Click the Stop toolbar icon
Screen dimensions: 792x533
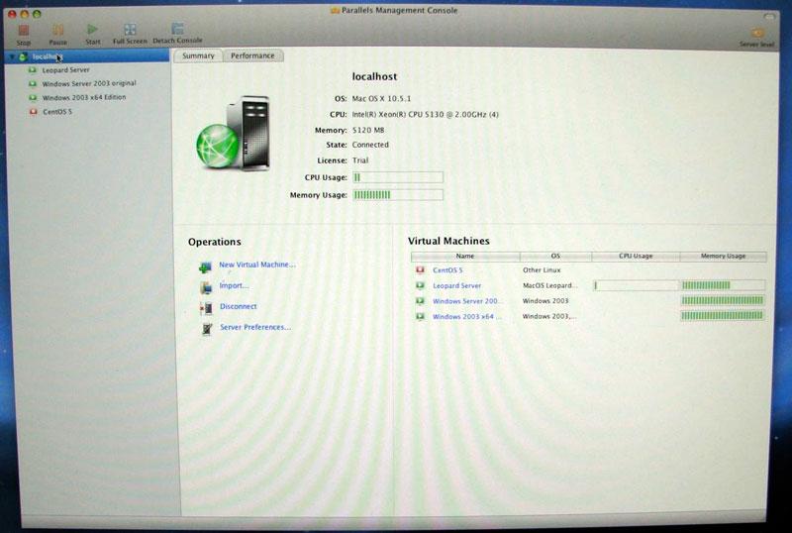pos(23,31)
